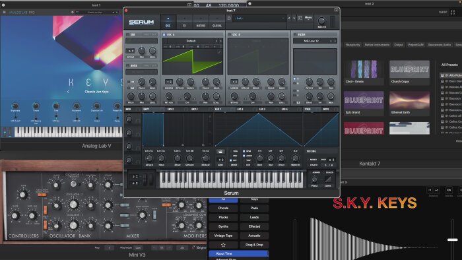Open Serum's GLOBAL tab
Screen dimensions: 462x260
click(x=217, y=22)
